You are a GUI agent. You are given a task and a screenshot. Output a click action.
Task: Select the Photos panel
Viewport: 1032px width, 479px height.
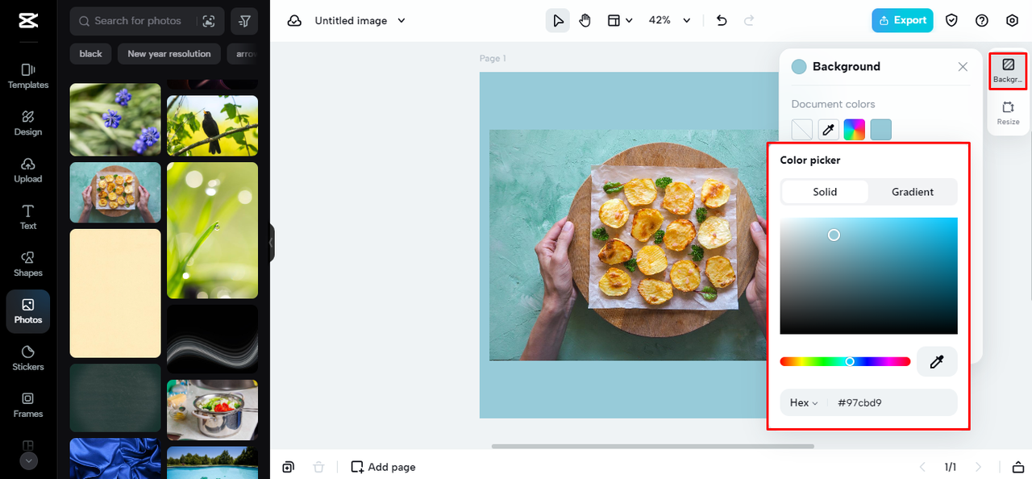tap(28, 311)
